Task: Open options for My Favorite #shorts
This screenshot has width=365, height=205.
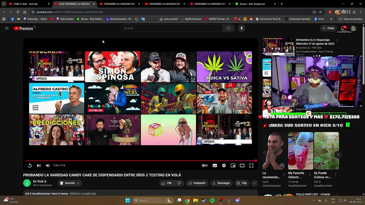Action: click(309, 175)
